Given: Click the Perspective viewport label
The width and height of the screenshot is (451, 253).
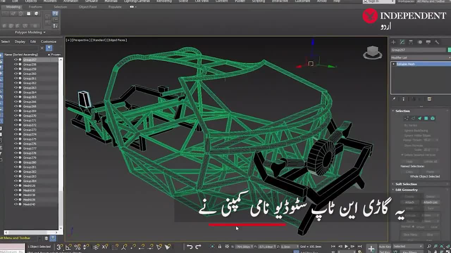Looking at the screenshot, I should pos(81,40).
